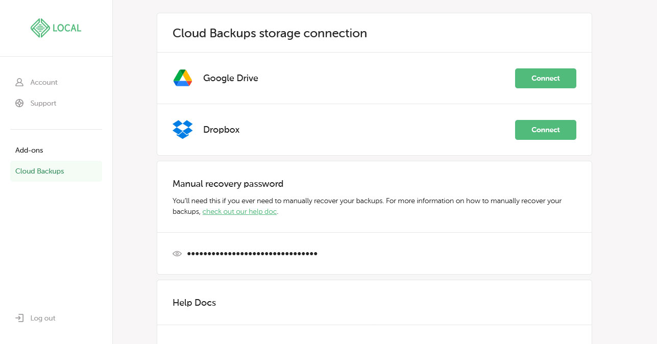Click the 'Dropbox' label
657x344 pixels.
[222, 130]
